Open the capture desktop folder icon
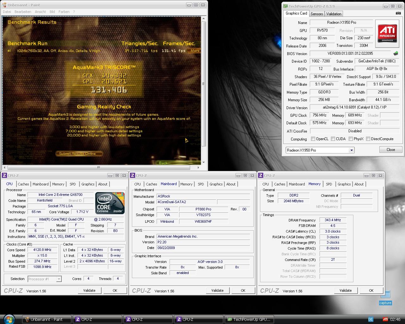The height and width of the screenshot is (324, 405). (385, 297)
